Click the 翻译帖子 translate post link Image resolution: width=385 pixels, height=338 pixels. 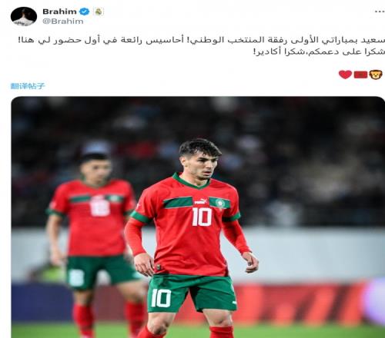click(x=28, y=86)
